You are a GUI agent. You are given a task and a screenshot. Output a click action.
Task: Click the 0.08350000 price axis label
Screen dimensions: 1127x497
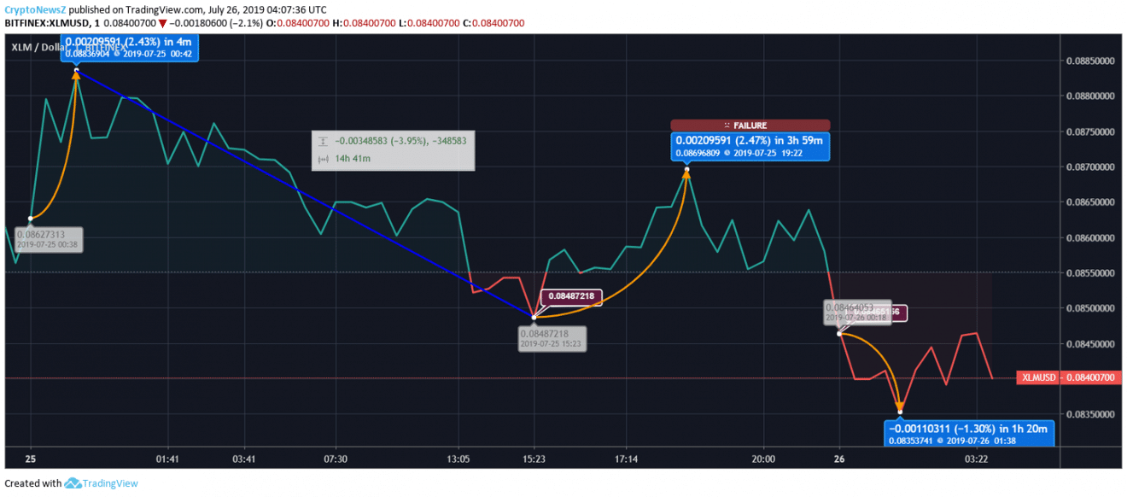[x=1089, y=414]
